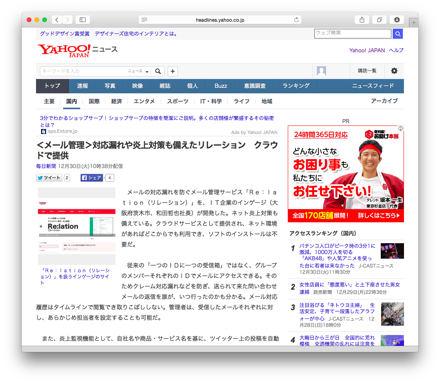Open the 雑誌 navigation tab
Viewport: 440px width, 383px height.
pos(165,86)
